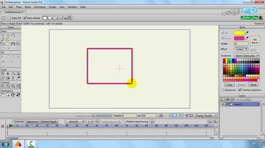Viewport: 265px width, 148px height.
Task: Toggle Layer 1 visibility eye
Action: tap(224, 104)
